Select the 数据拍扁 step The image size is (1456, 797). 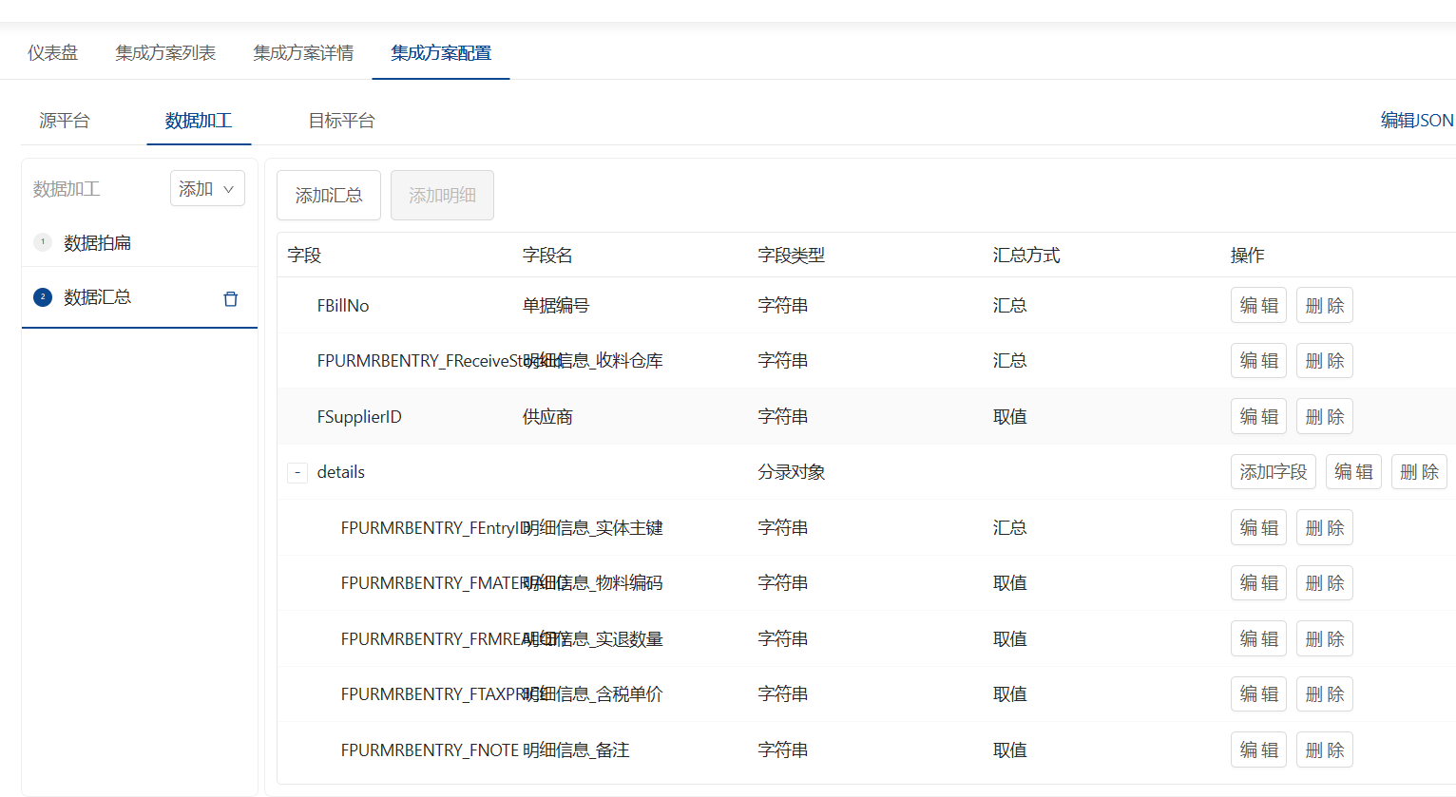click(97, 243)
